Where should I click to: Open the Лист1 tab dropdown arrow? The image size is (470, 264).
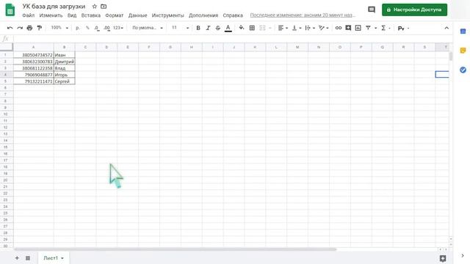pos(62,258)
